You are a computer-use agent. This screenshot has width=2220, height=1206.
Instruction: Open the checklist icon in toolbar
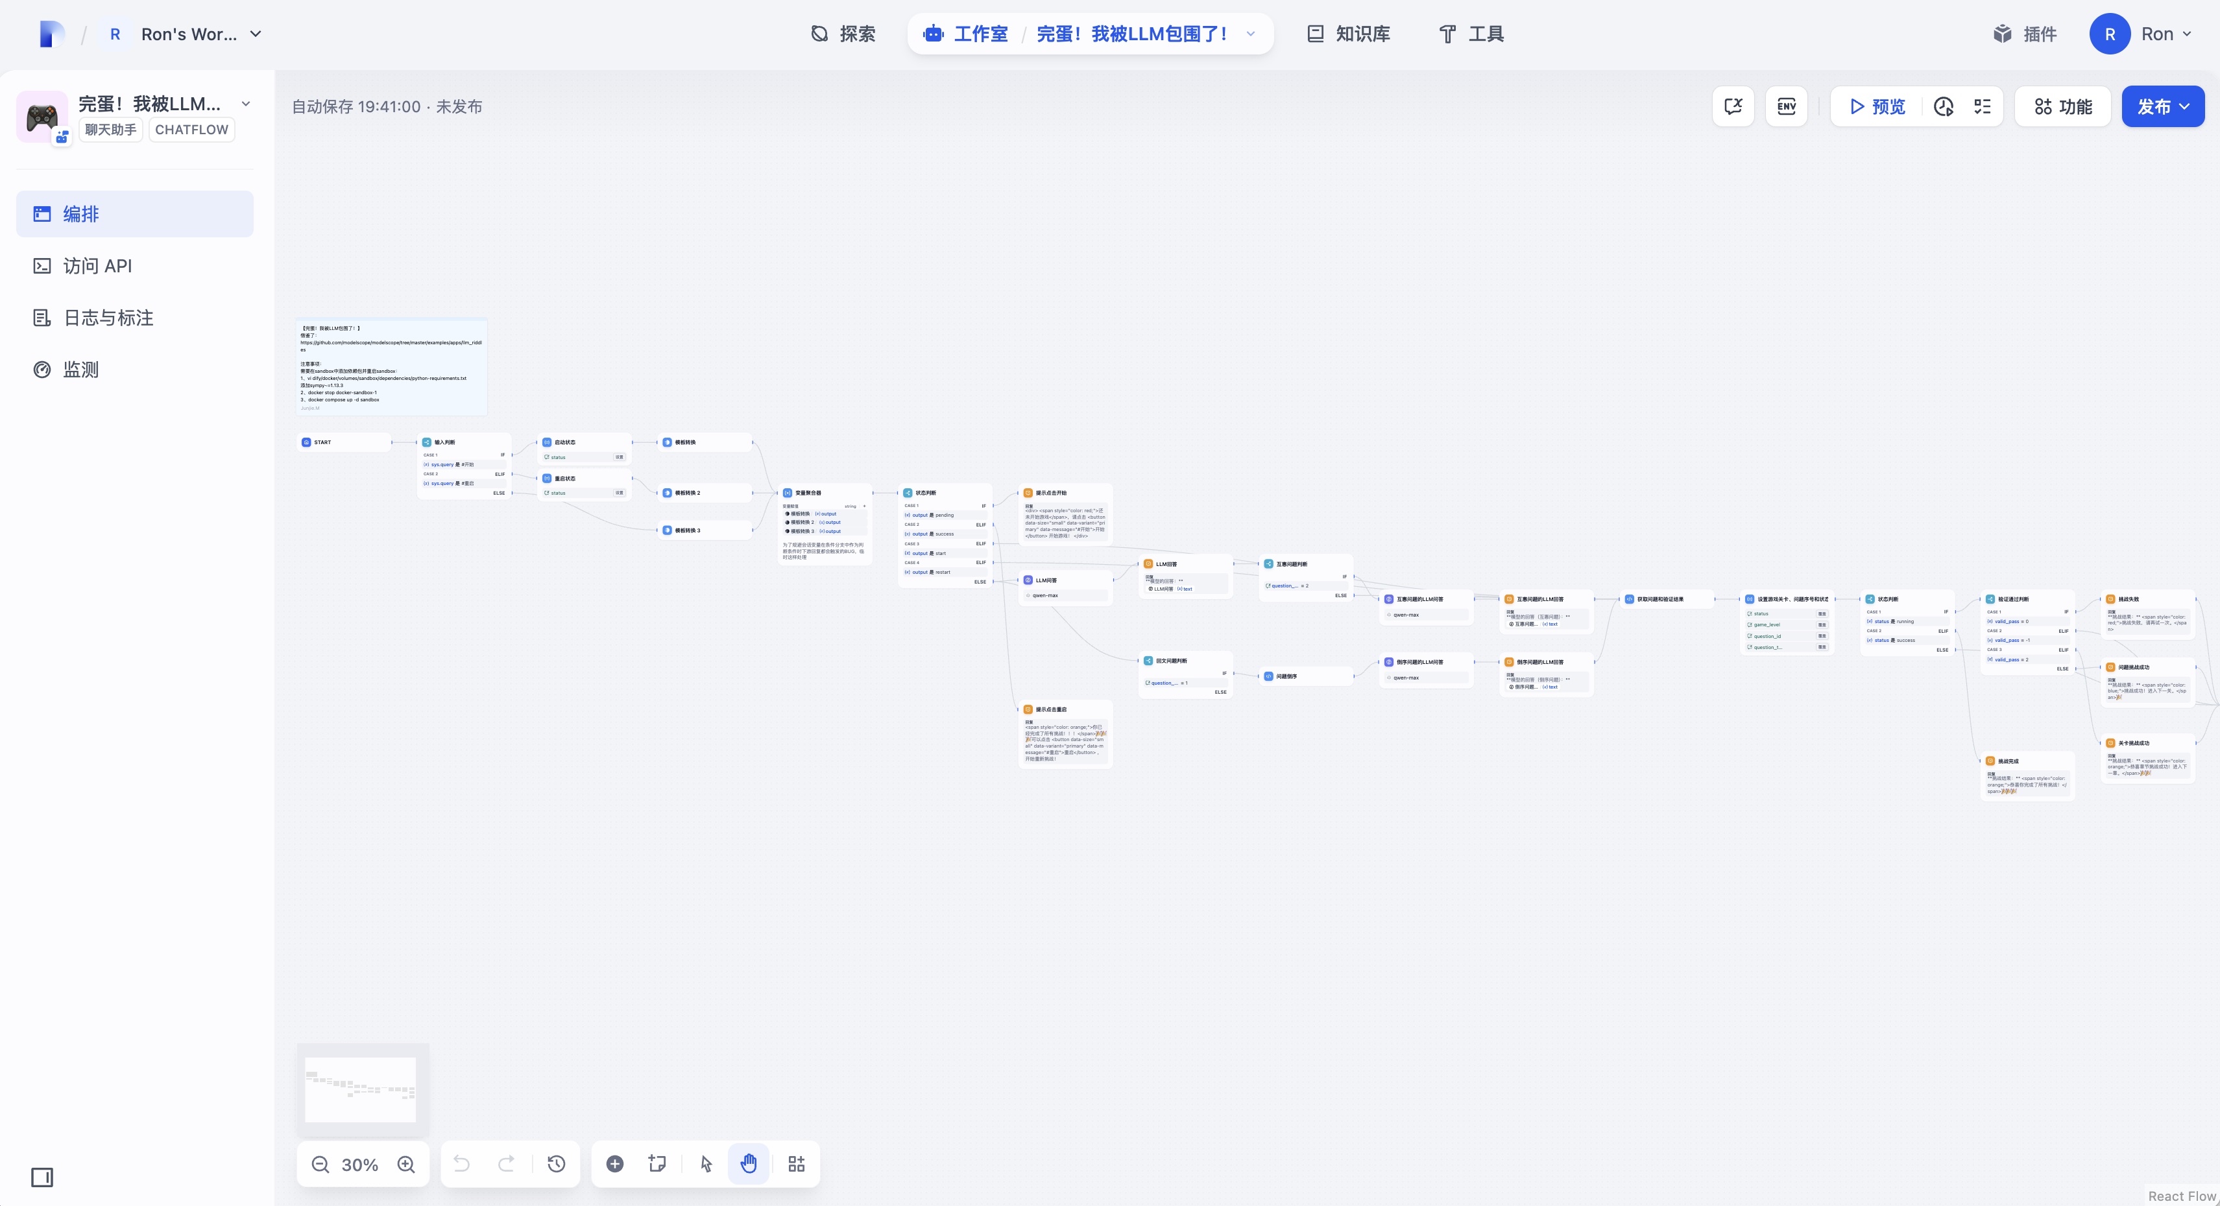(1982, 107)
